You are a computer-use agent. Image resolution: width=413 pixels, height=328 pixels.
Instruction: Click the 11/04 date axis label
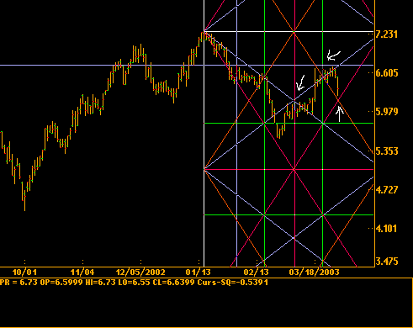(x=82, y=272)
